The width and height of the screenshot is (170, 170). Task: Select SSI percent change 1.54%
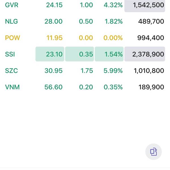109,54
